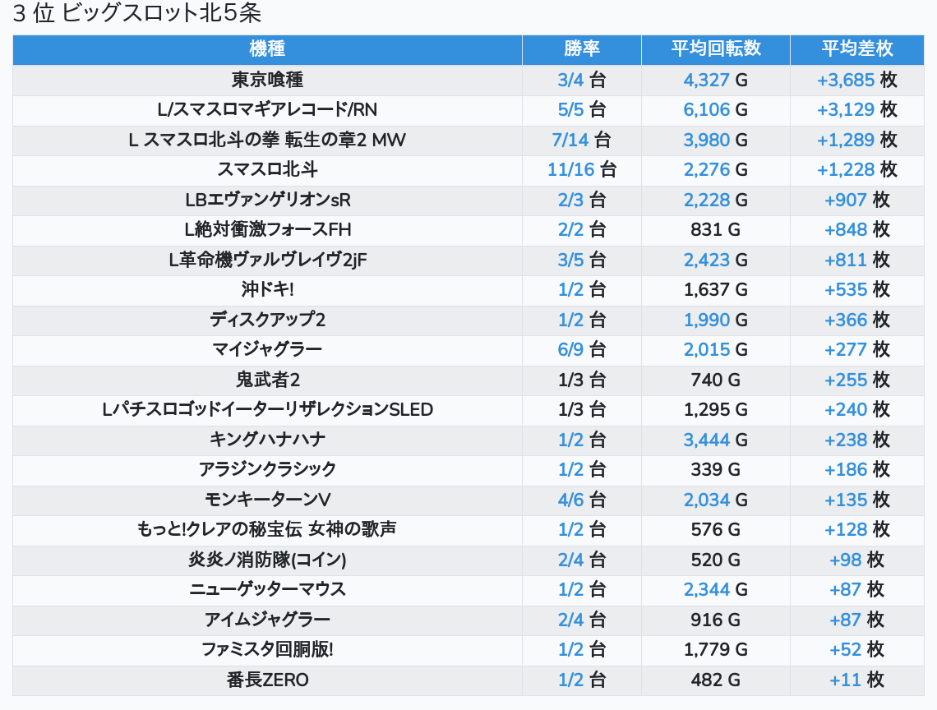This screenshot has height=710, width=937.
Task: Click the +535 difference link for 沖ドキ!
Action: click(x=845, y=290)
